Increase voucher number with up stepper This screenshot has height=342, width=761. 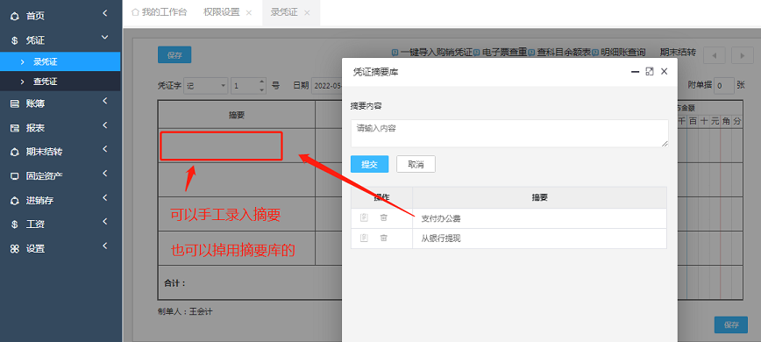pos(262,82)
